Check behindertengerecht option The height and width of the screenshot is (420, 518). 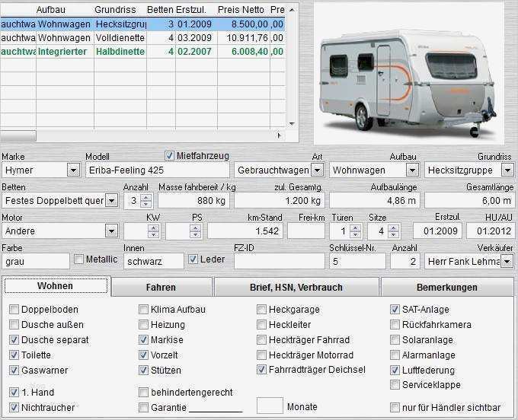tap(143, 393)
